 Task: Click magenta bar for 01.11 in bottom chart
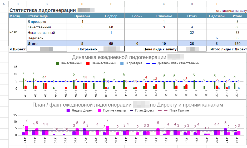click(x=26, y=130)
